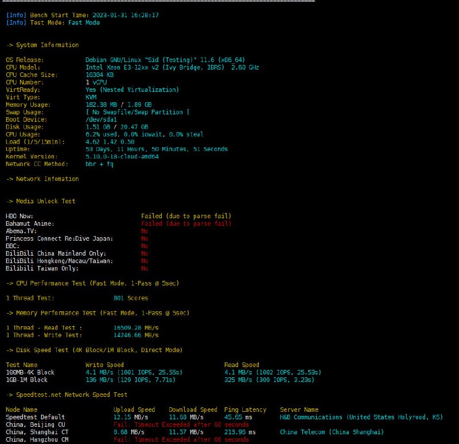
Task: Click the KVM virt type value
Action: coord(91,98)
